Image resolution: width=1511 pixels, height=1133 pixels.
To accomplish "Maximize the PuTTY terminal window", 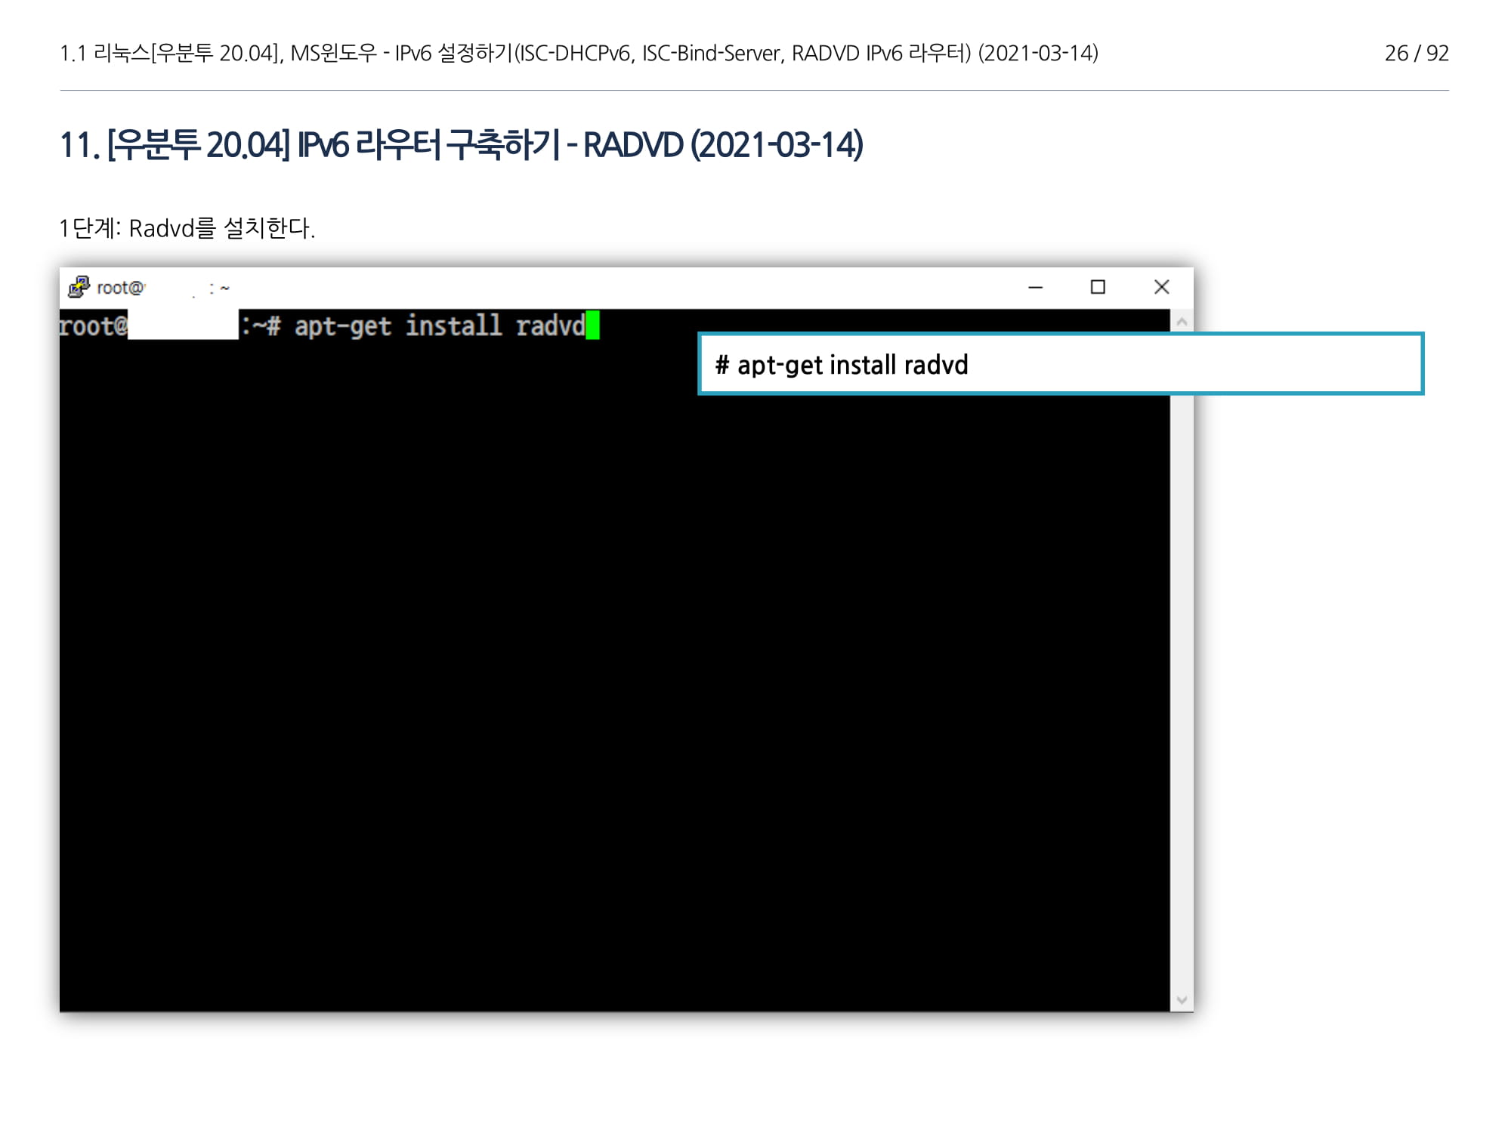I will click(1098, 287).
